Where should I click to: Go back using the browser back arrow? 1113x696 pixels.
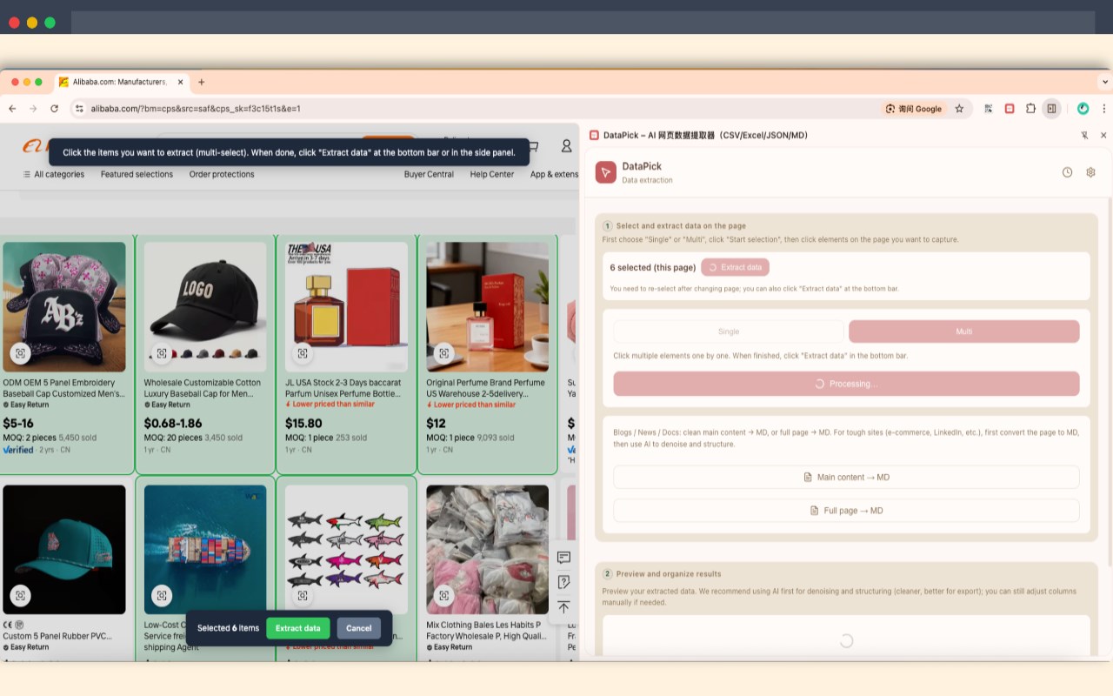click(12, 109)
